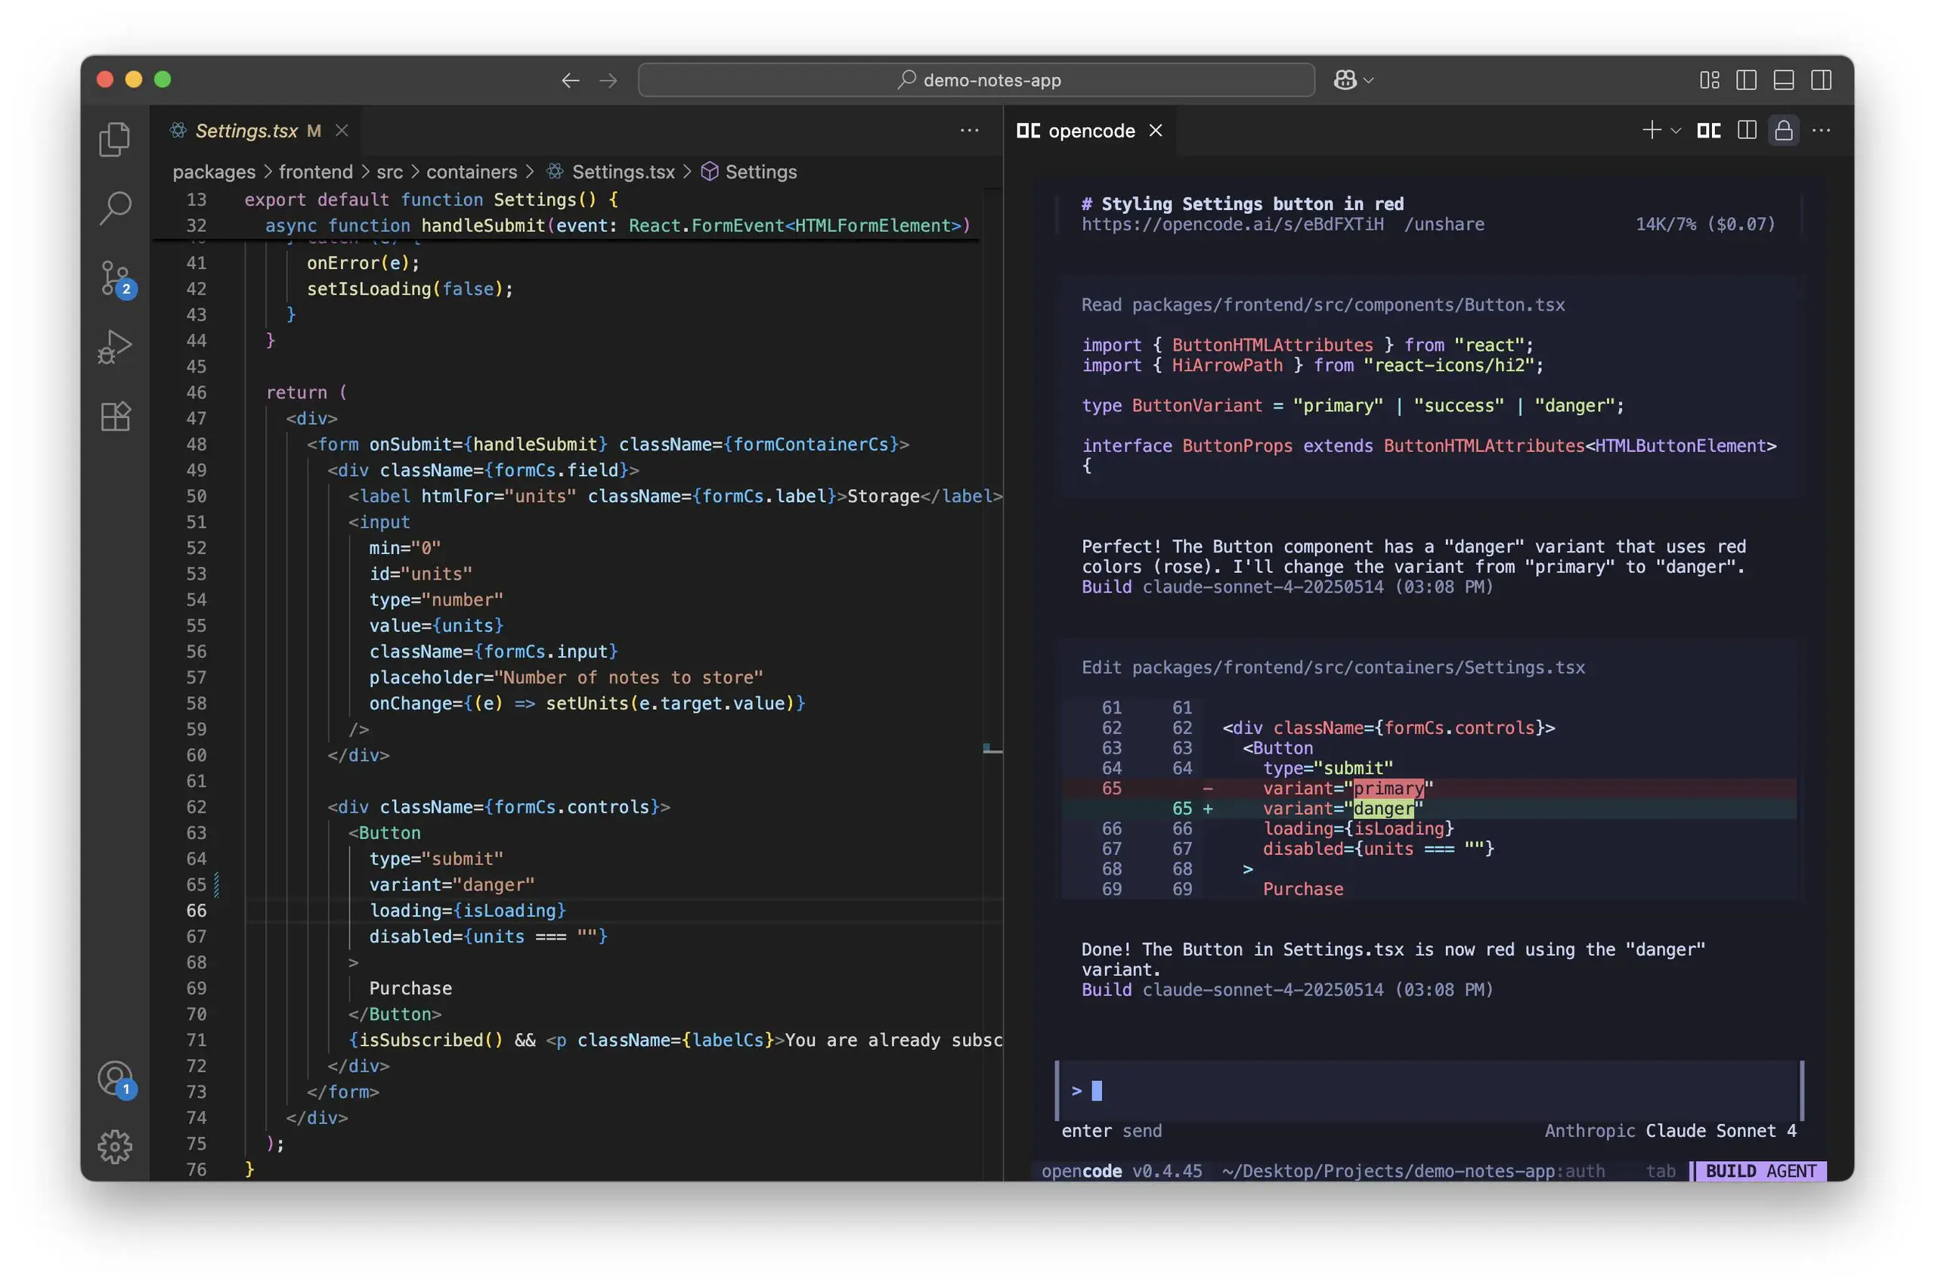Click the BUILD AGENT mode indicator
This screenshot has width=1935, height=1288.
pyautogui.click(x=1760, y=1171)
